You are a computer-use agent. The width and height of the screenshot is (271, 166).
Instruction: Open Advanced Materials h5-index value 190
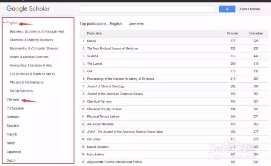233,124
